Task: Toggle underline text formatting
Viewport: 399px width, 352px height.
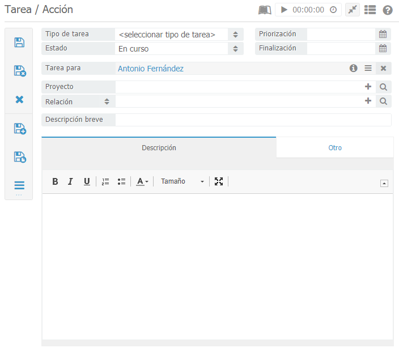Action: pyautogui.click(x=87, y=181)
